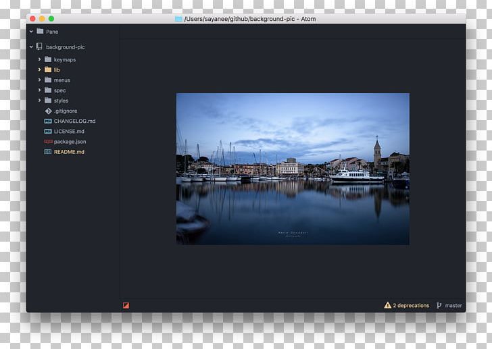The width and height of the screenshot is (492, 349).
Task: Click the CHANGELOG.md markdown file icon
Action: pyautogui.click(x=48, y=122)
